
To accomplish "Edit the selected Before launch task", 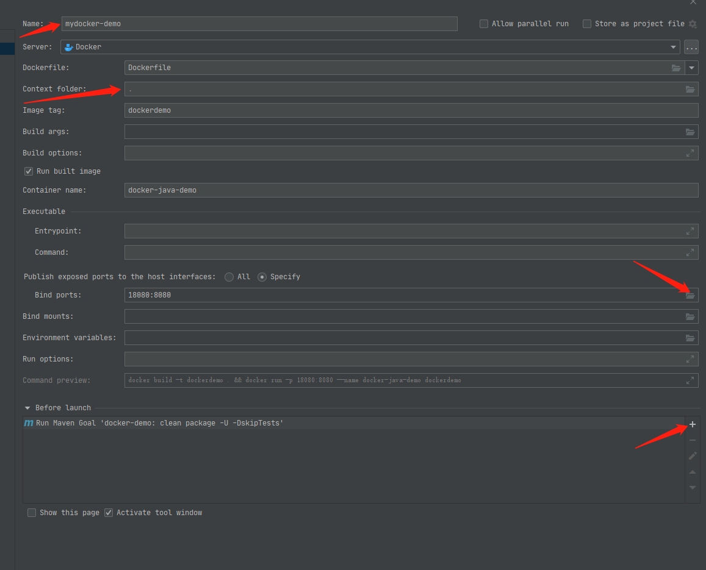I will (693, 456).
